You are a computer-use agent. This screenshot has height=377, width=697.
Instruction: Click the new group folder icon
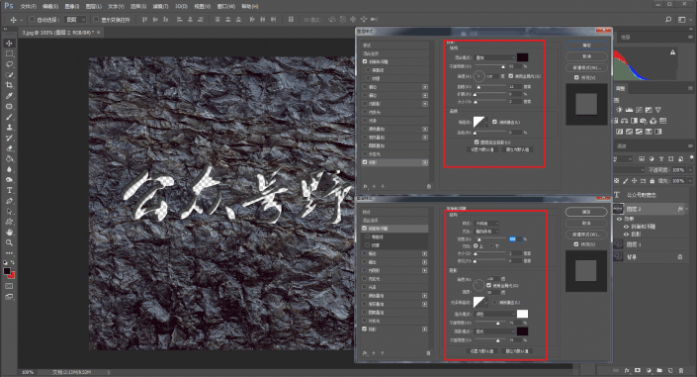[x=659, y=370]
